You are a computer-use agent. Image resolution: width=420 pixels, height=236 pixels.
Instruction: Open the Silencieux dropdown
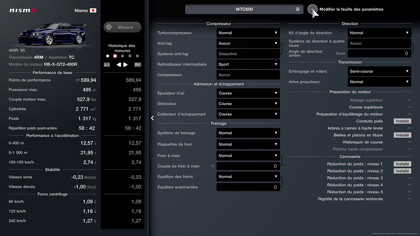(248, 104)
